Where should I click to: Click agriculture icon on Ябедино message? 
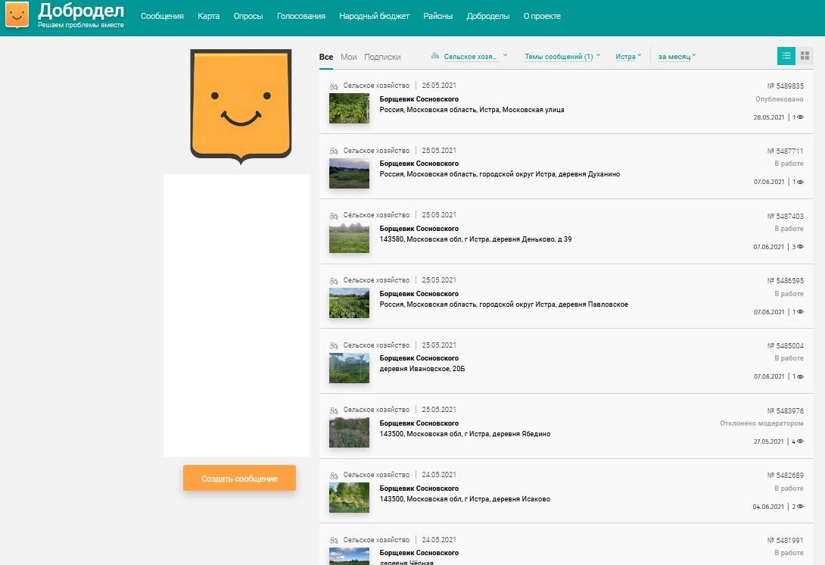(x=334, y=410)
